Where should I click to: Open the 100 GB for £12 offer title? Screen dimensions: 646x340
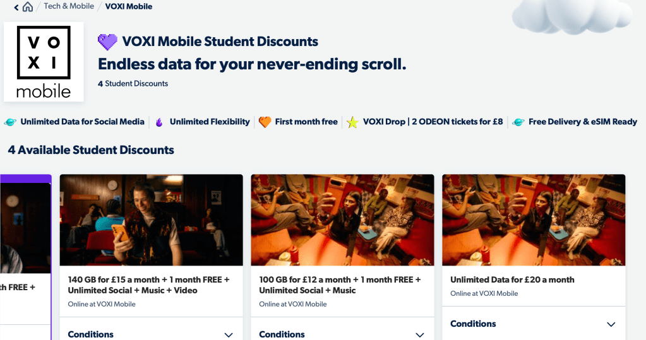pos(340,285)
